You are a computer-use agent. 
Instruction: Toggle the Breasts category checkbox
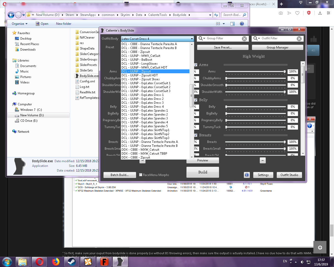(195, 135)
